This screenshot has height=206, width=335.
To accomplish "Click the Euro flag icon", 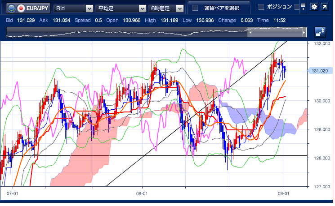I will click(x=12, y=9).
